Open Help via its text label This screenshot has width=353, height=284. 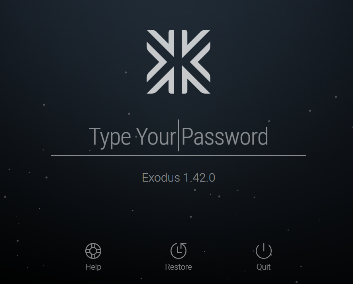(93, 267)
